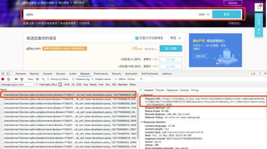Open the .com domain suffix dropdown
The width and height of the screenshot is (267, 149).
pos(204,14)
